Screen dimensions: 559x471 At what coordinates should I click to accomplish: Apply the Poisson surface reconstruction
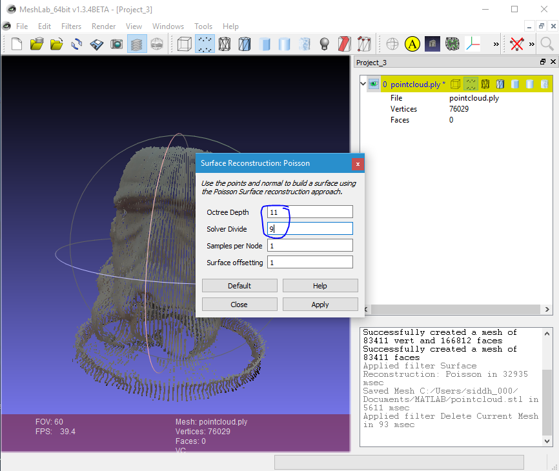320,305
